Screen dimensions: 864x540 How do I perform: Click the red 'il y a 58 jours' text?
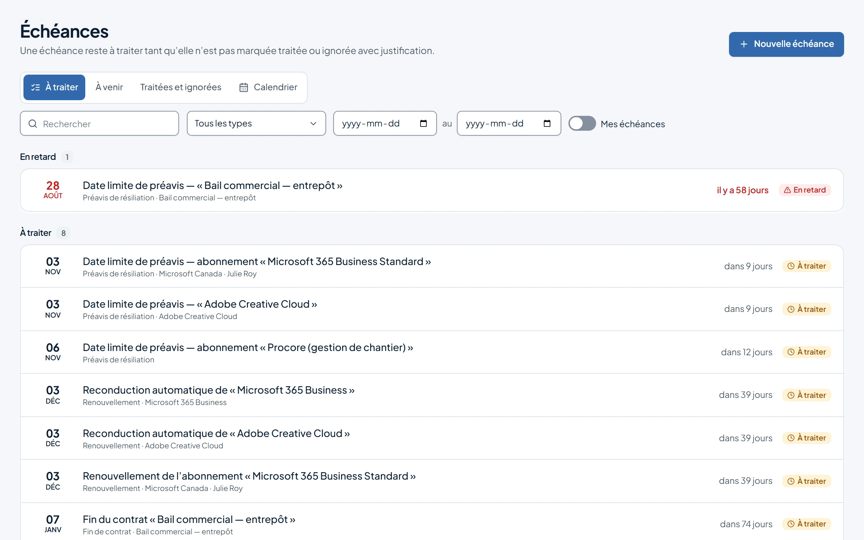[x=742, y=190]
